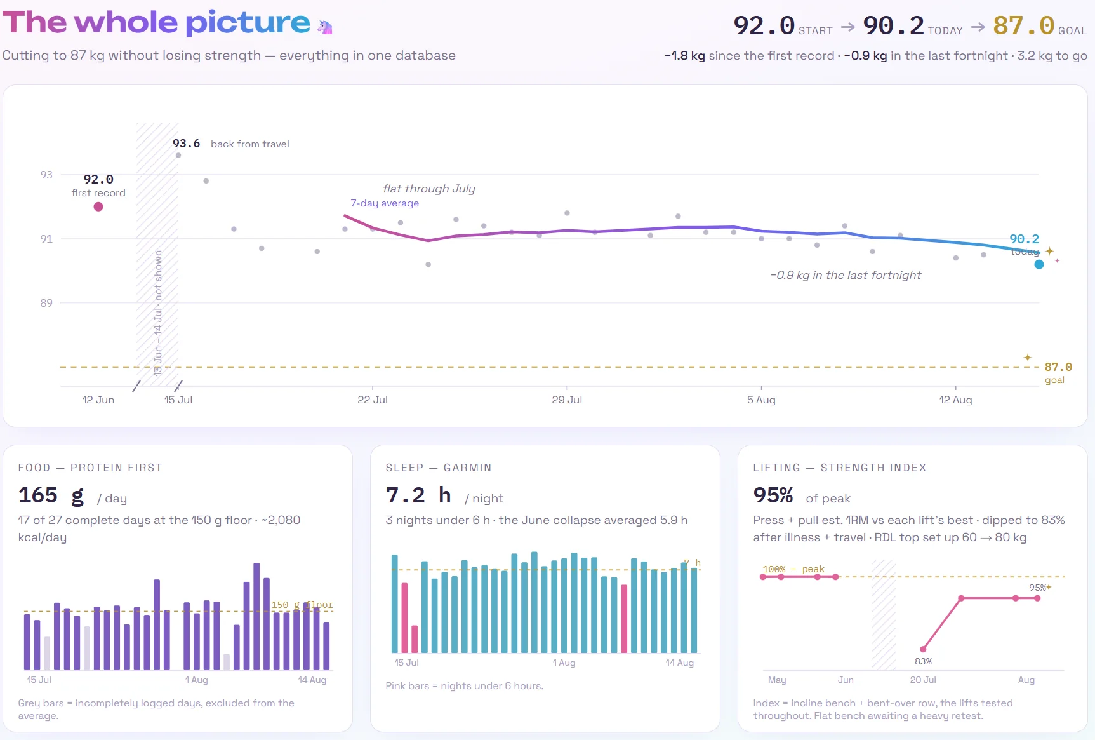
Task: Click the '29 Jul' axis label
Action: pyautogui.click(x=567, y=400)
